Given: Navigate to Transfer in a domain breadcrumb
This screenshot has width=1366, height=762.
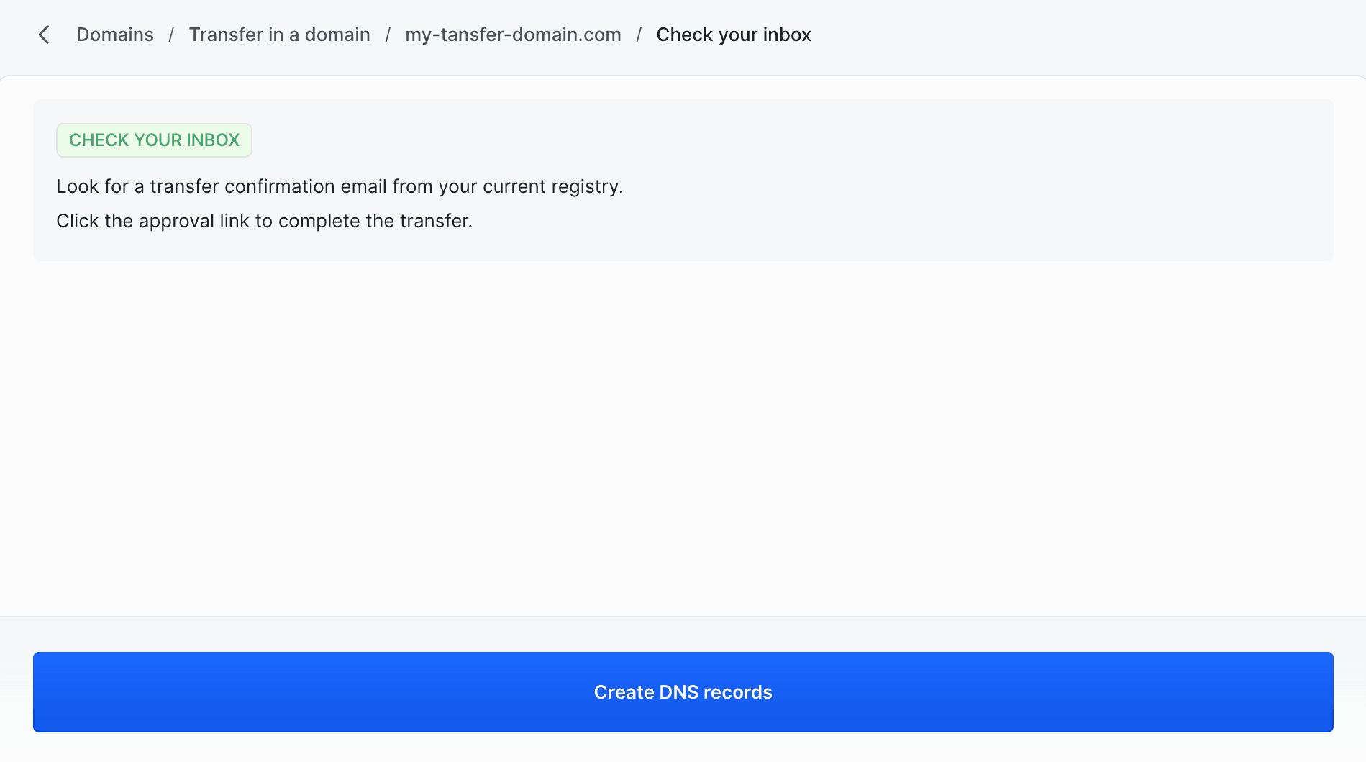Looking at the screenshot, I should tap(279, 35).
